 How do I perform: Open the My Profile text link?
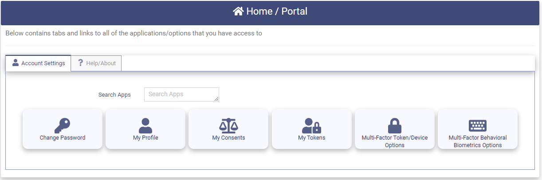coord(145,138)
